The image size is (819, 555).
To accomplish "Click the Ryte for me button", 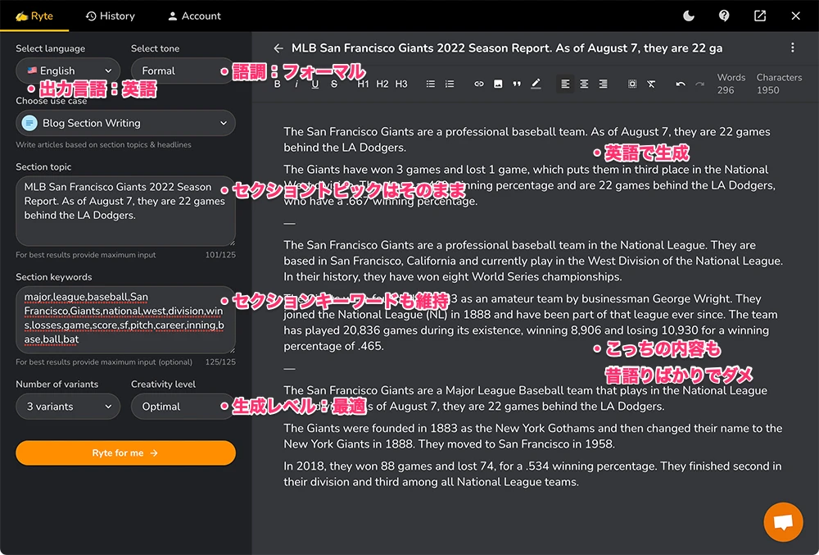I will (x=125, y=453).
